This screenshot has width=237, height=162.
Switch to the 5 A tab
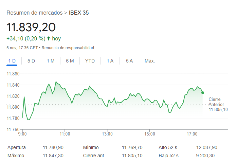pyautogui.click(x=129, y=61)
